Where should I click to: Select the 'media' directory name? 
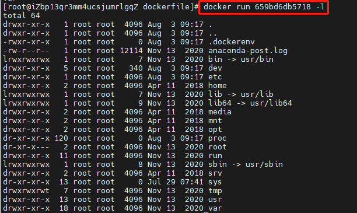pyautogui.click(x=220, y=112)
